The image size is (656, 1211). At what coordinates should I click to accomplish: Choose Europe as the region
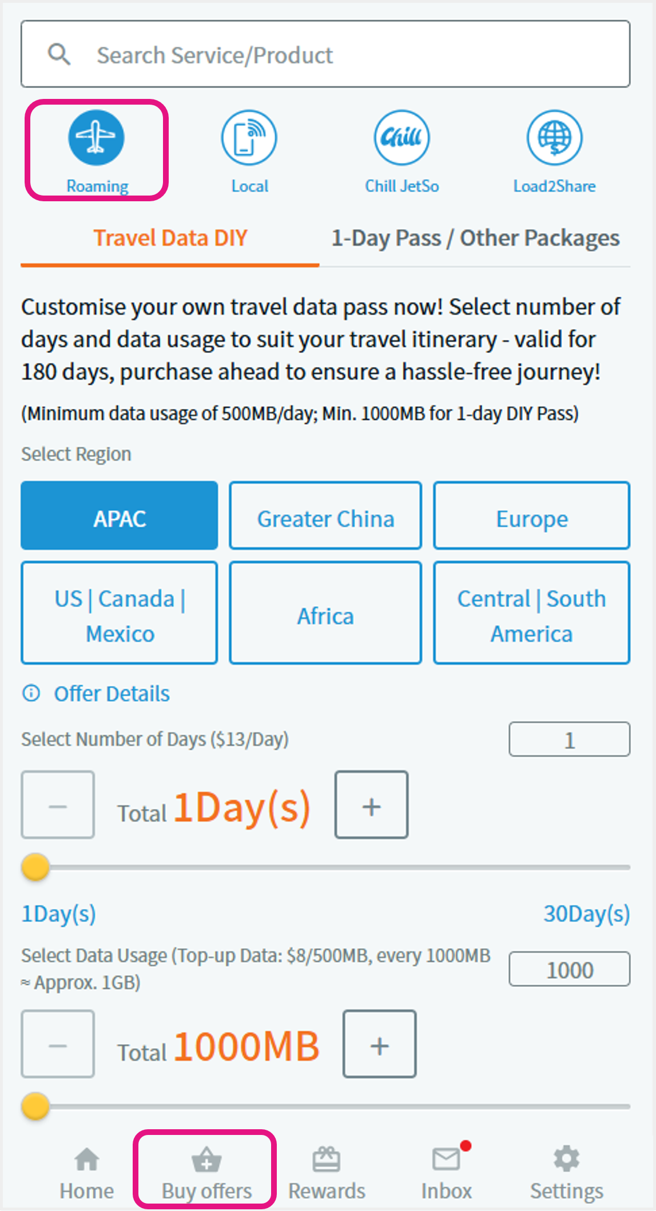point(532,516)
